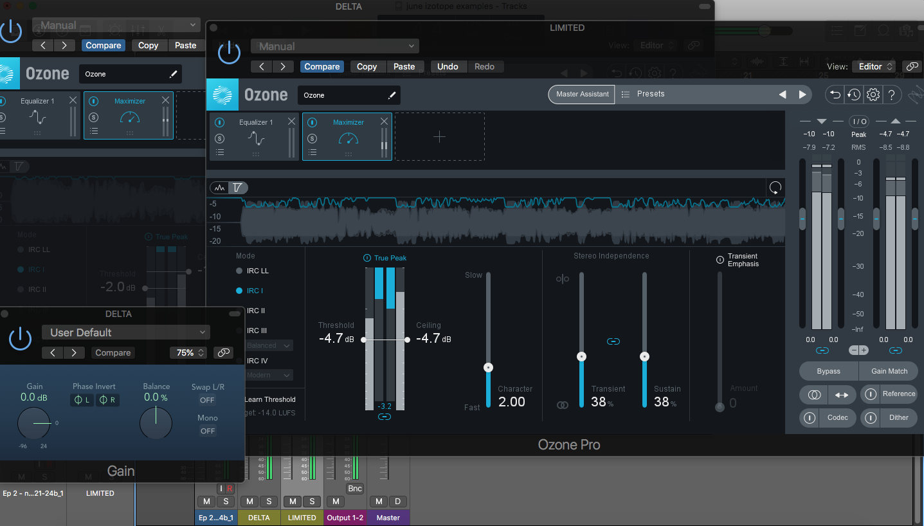Click the Character slider handle

pyautogui.click(x=488, y=368)
